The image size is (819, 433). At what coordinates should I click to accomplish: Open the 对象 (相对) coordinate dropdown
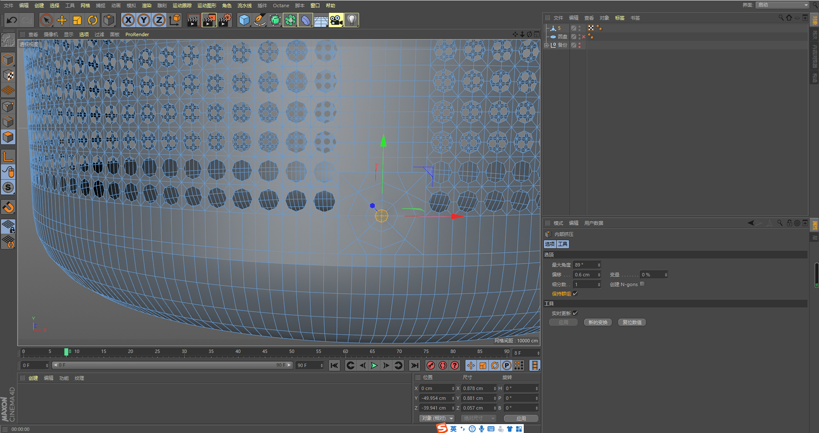pos(437,418)
